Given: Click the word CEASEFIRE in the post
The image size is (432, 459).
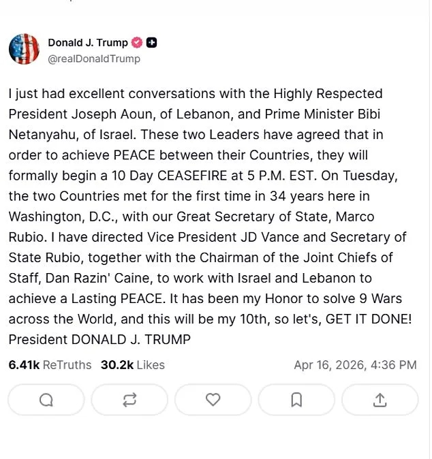Looking at the screenshot, I should (196, 176).
